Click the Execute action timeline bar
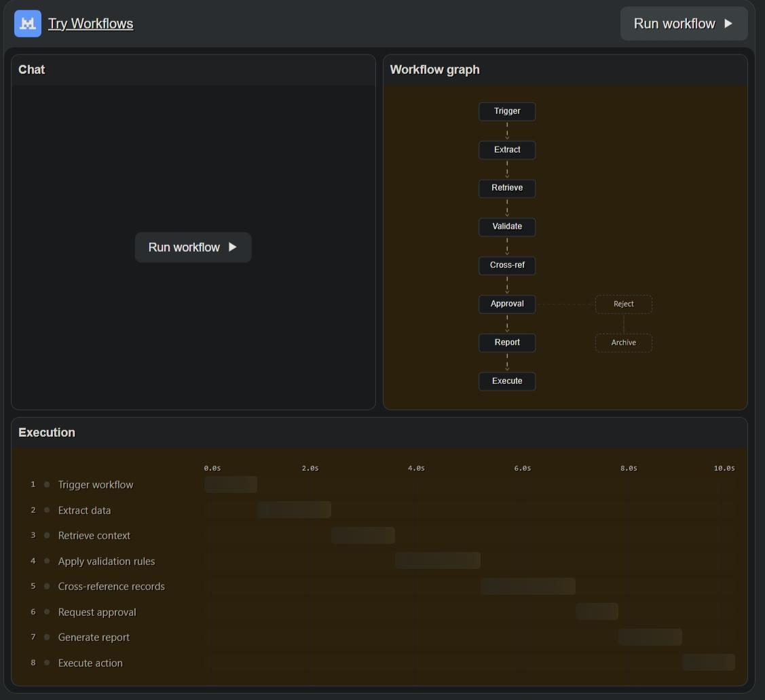765x700 pixels. (708, 662)
